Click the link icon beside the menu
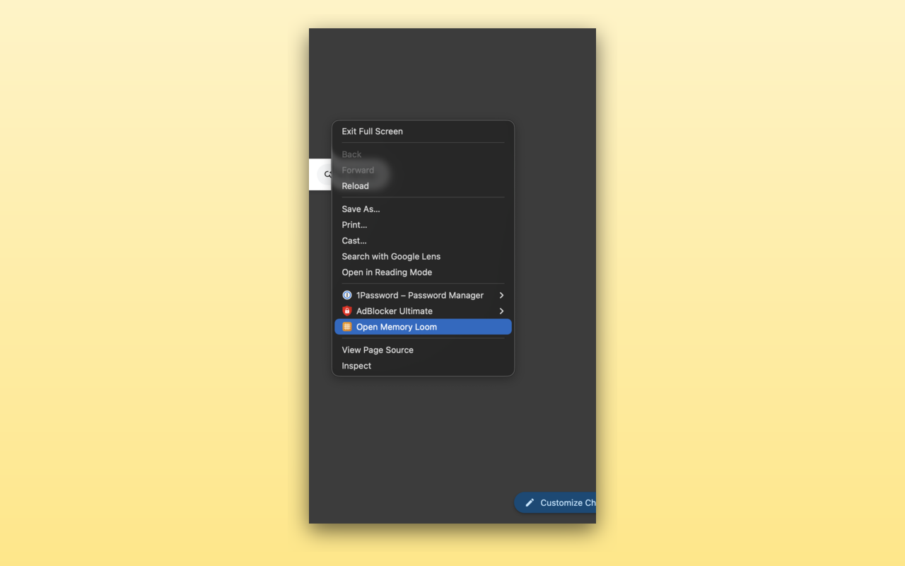Image resolution: width=905 pixels, height=566 pixels. pos(327,174)
